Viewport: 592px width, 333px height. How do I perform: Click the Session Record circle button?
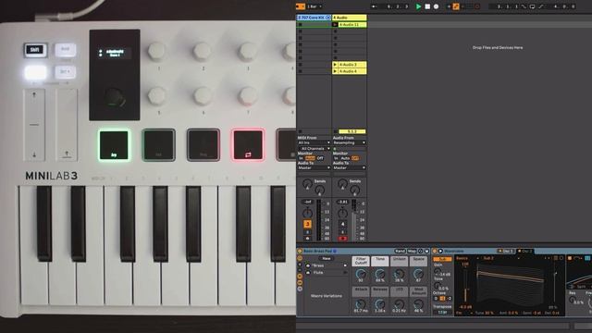[477, 6]
